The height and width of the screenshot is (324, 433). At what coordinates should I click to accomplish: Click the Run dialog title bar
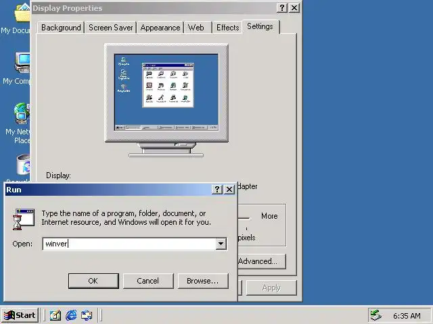[x=108, y=190]
